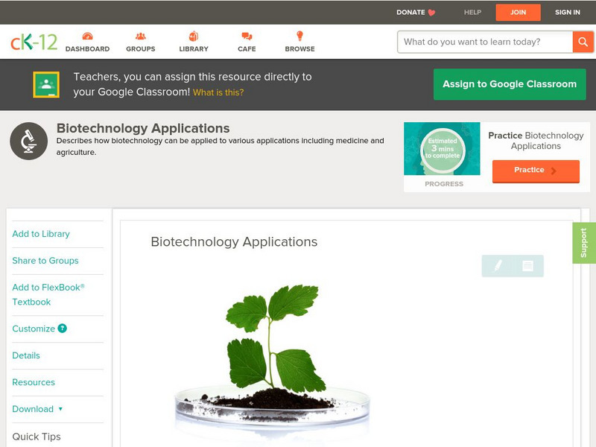Open the Support side tab
This screenshot has height=447, width=596.
584,243
